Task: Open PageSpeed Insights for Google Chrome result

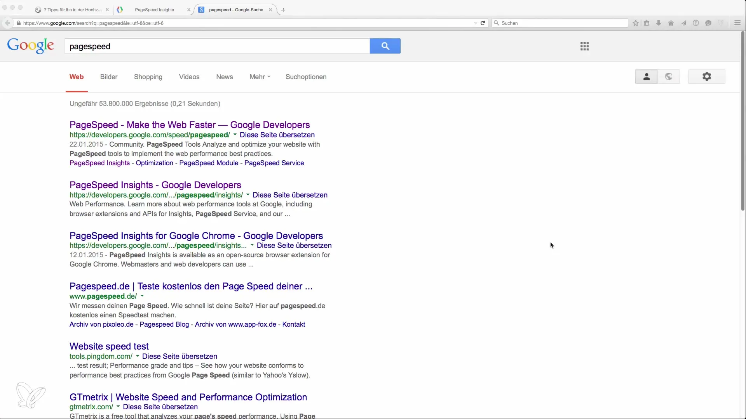Action: point(196,236)
